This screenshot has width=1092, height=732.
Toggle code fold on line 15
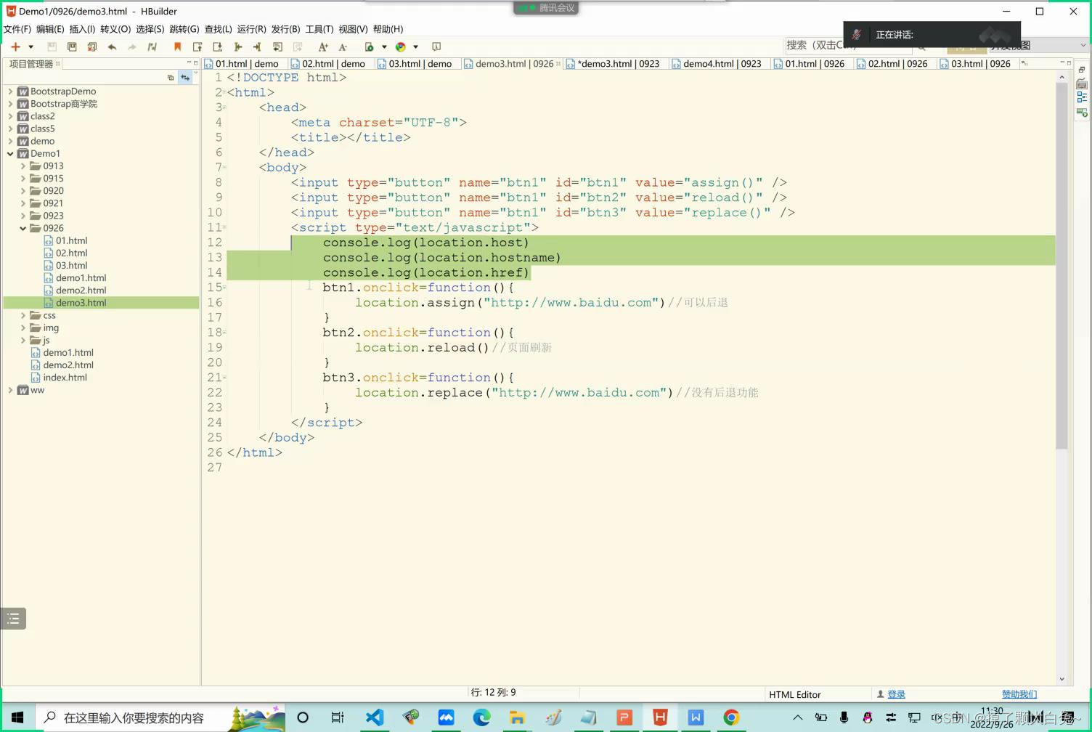(x=224, y=288)
